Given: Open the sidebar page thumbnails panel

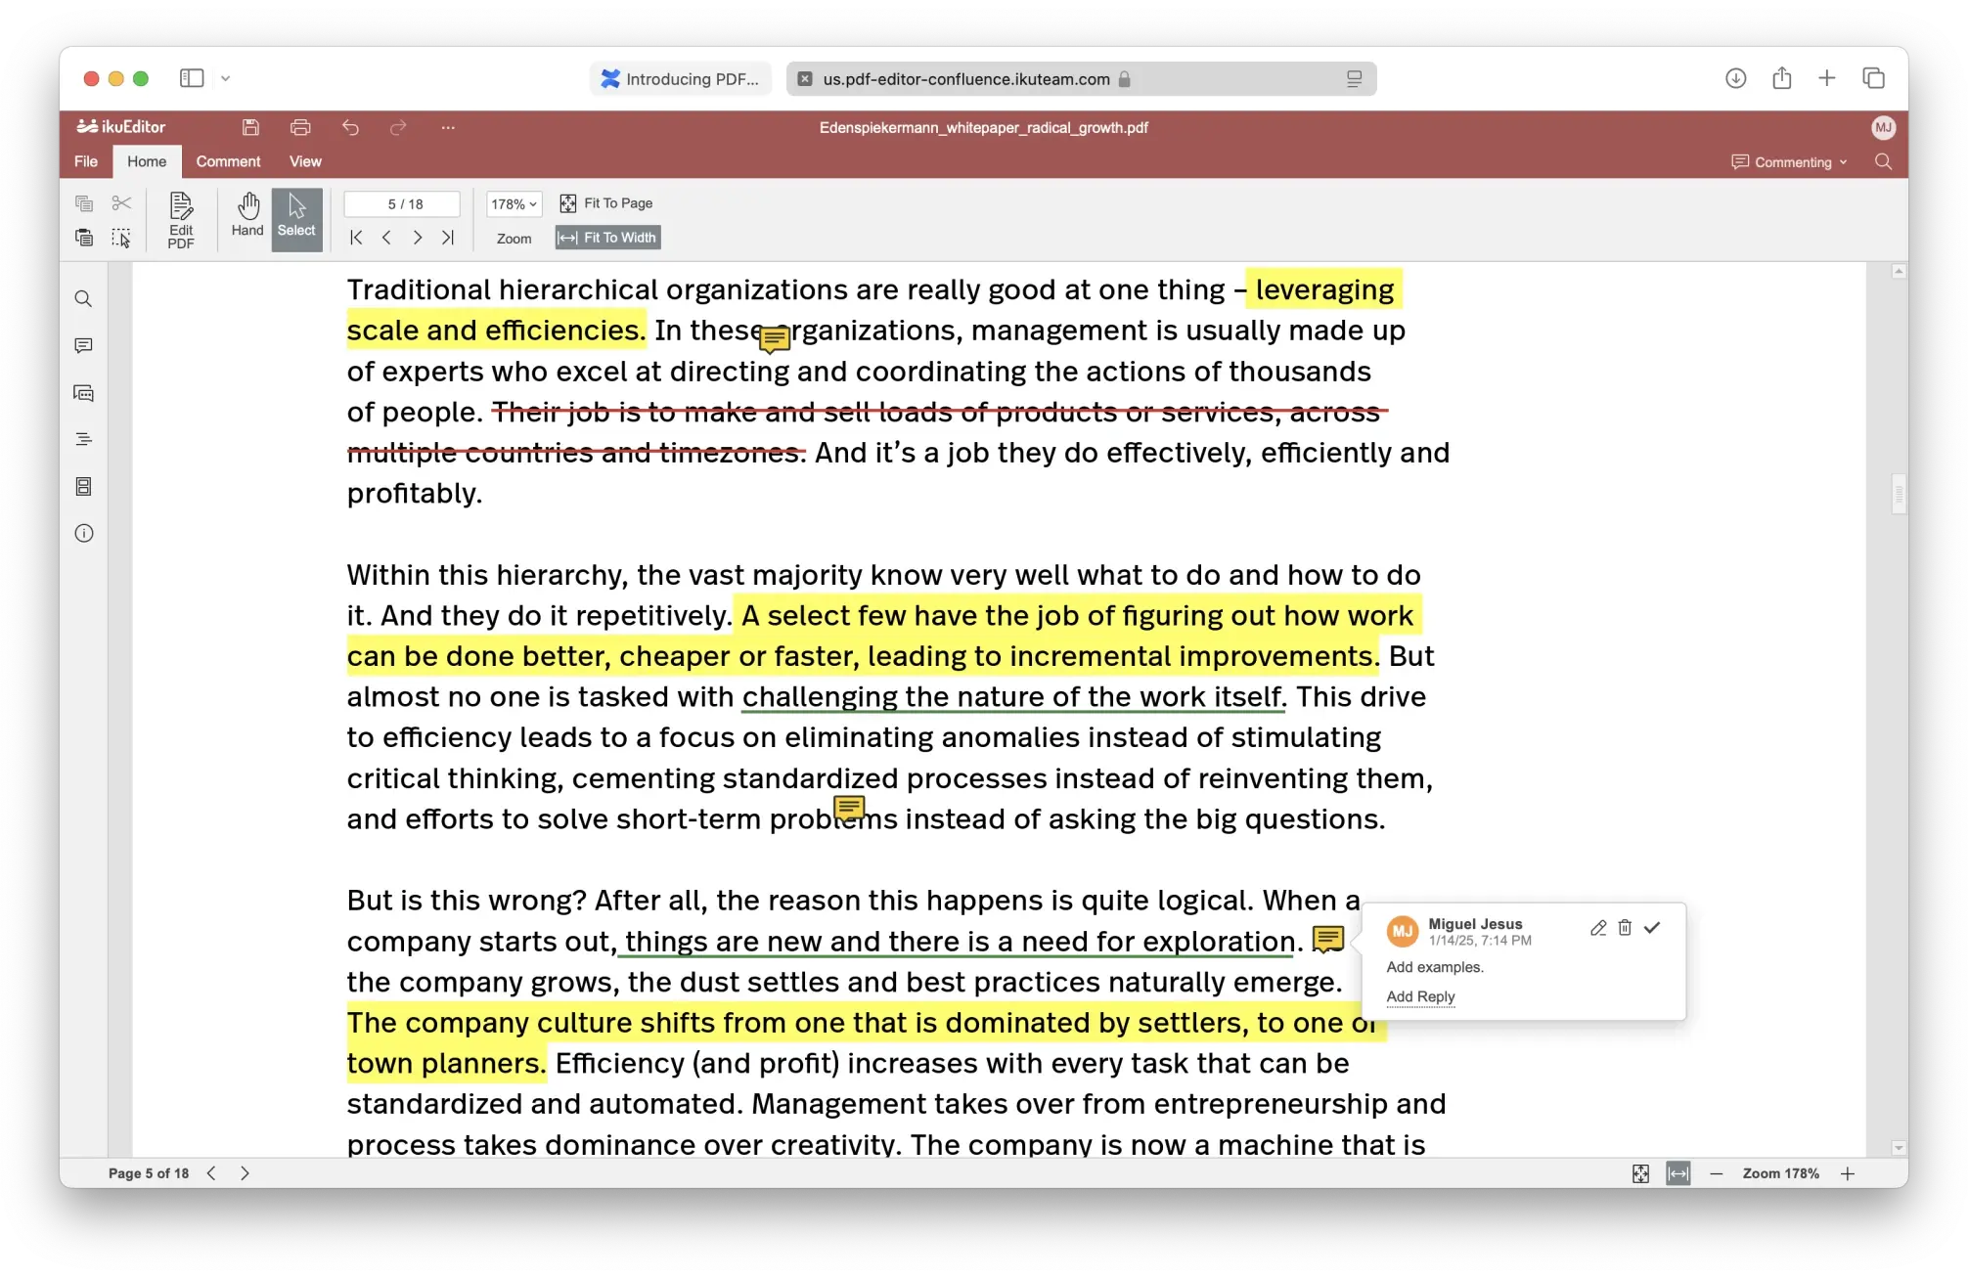Looking at the screenshot, I should click(84, 487).
